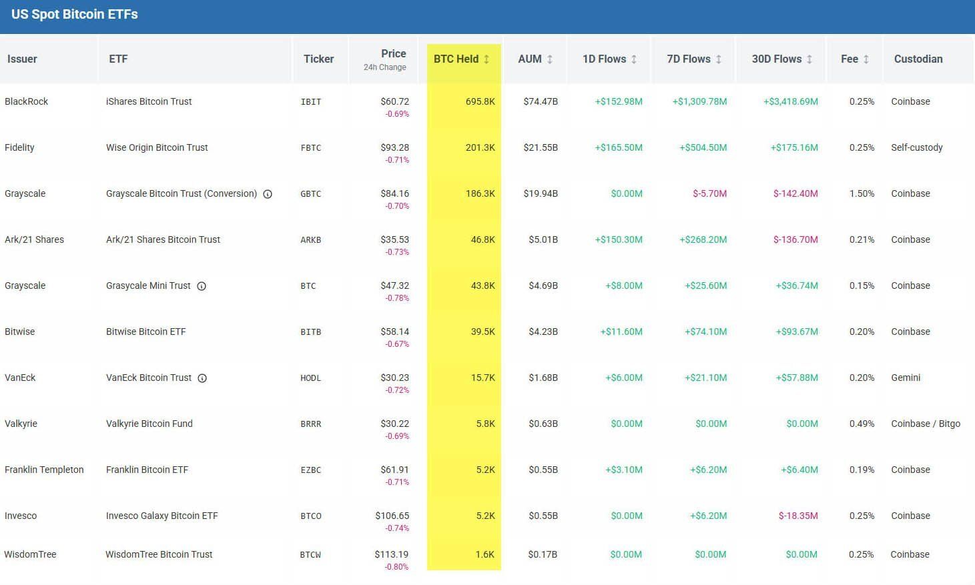
Task: Click Fidelity issuer name
Action: click(19, 147)
